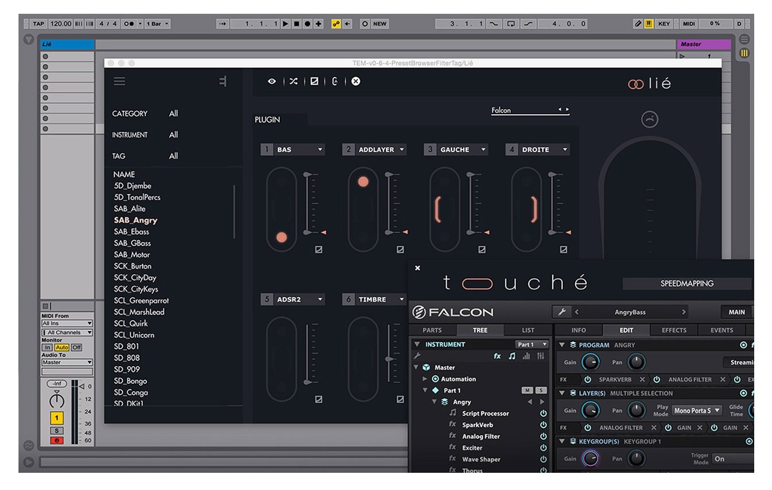Switch to the TREE tab in Falcon
The height and width of the screenshot is (490, 772).
click(x=480, y=330)
